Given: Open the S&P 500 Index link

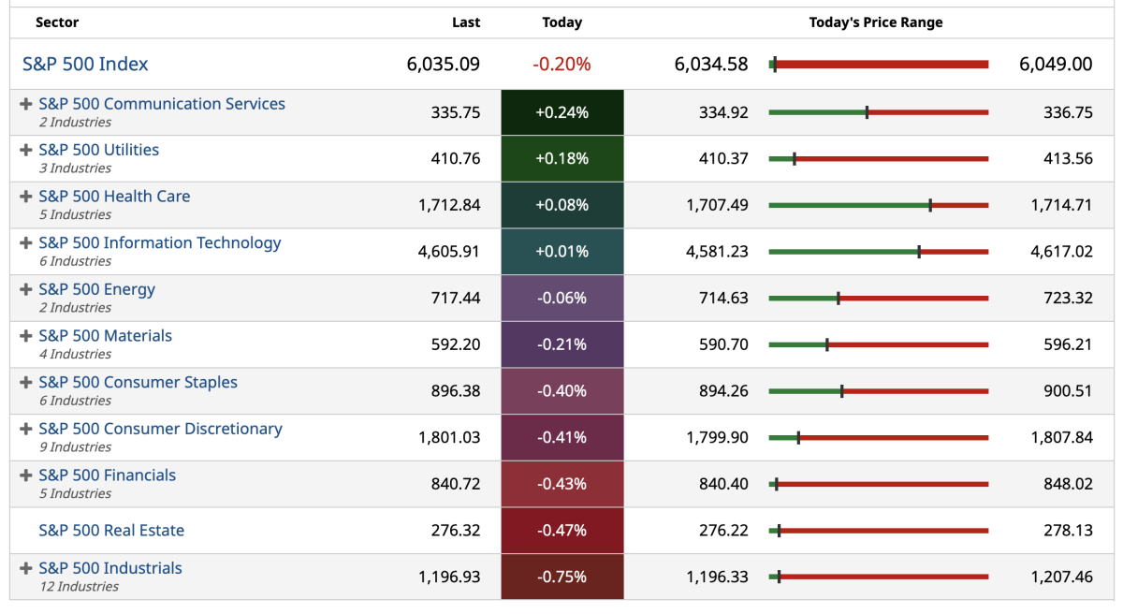Looking at the screenshot, I should (x=85, y=65).
